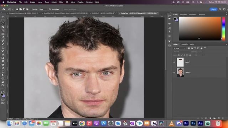Open the Select menu

click(54, 2)
